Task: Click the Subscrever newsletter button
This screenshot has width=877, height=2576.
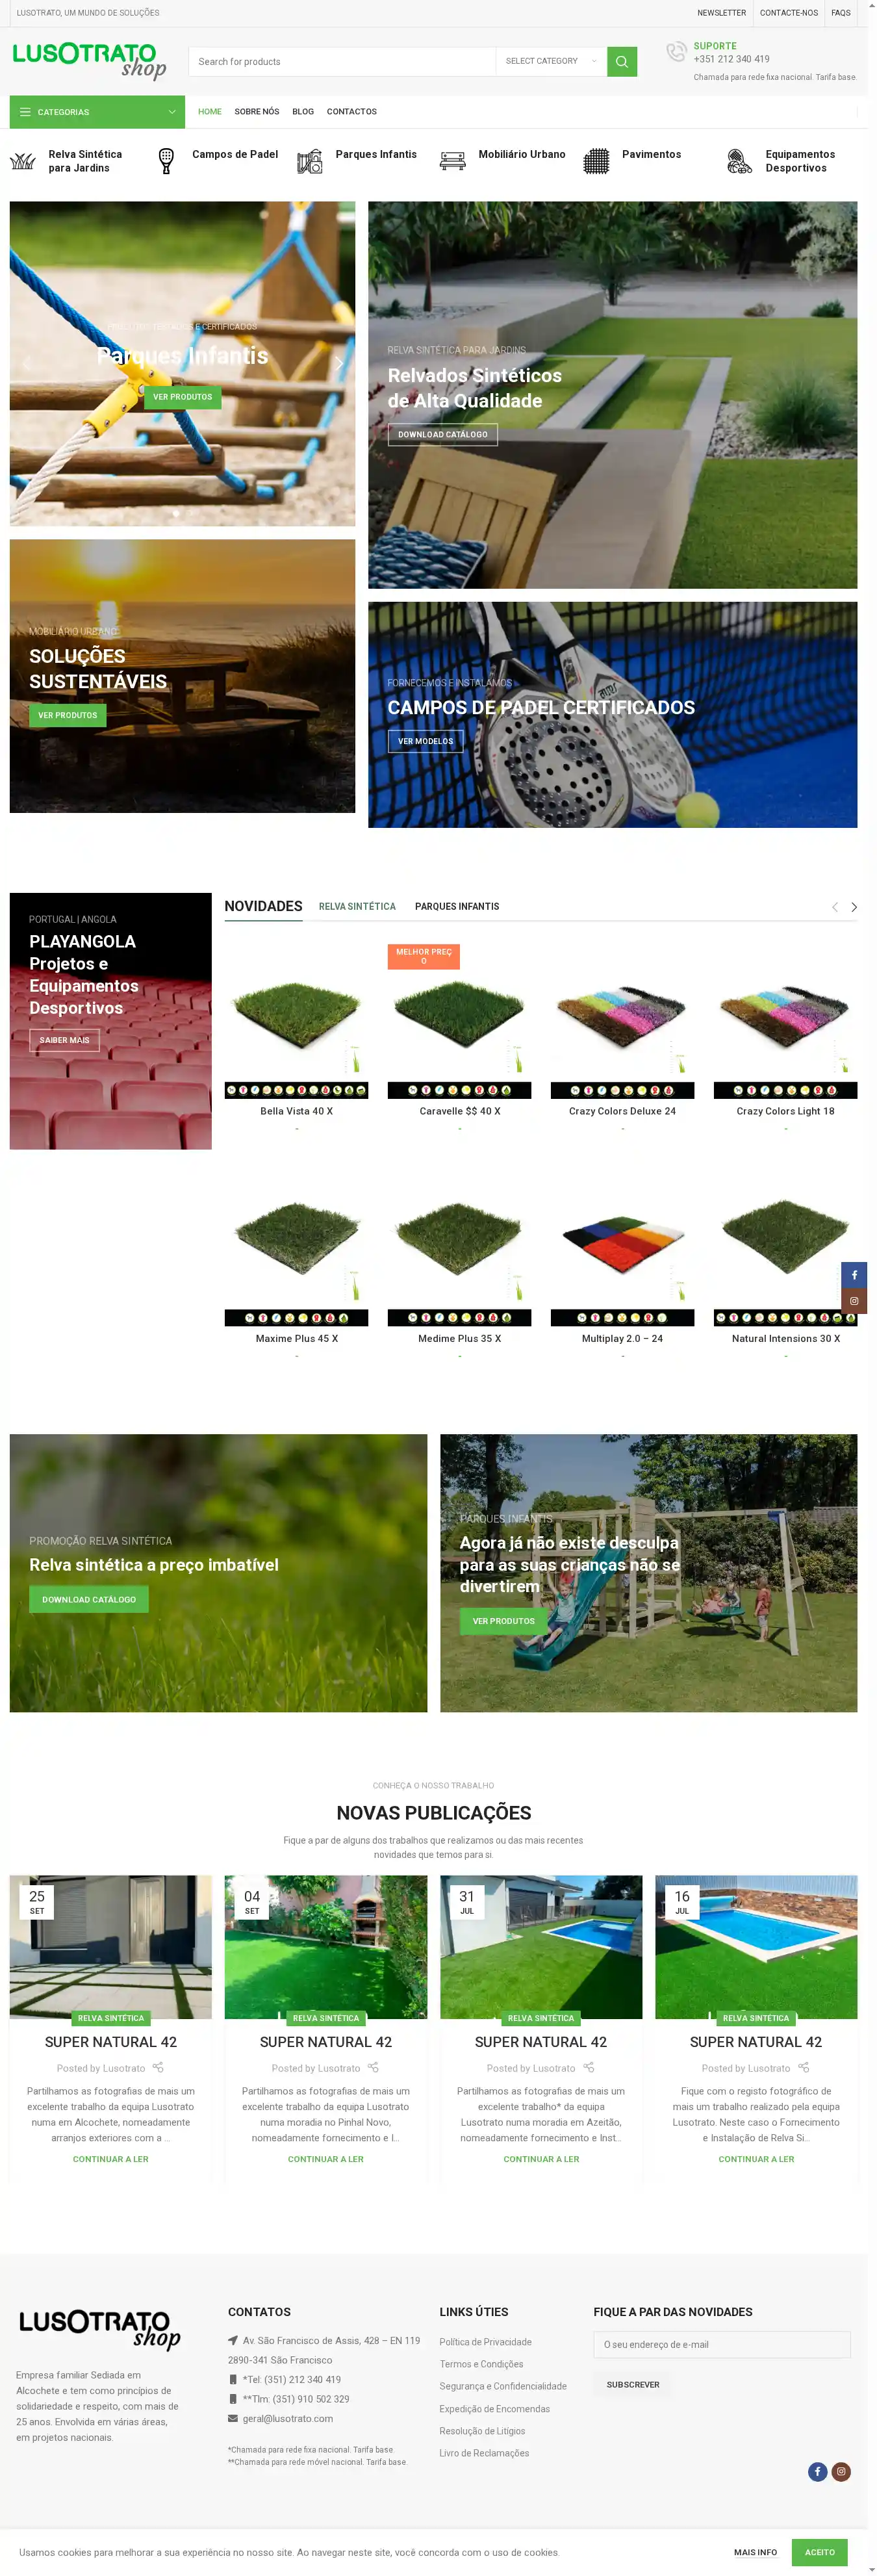Action: coord(633,2385)
